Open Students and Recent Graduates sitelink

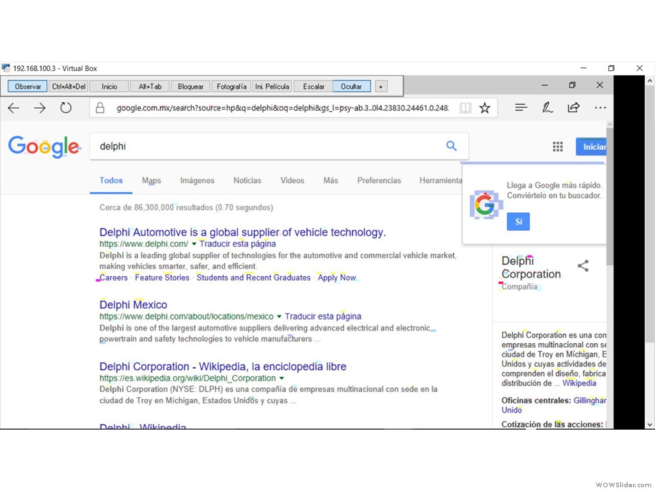tap(253, 277)
